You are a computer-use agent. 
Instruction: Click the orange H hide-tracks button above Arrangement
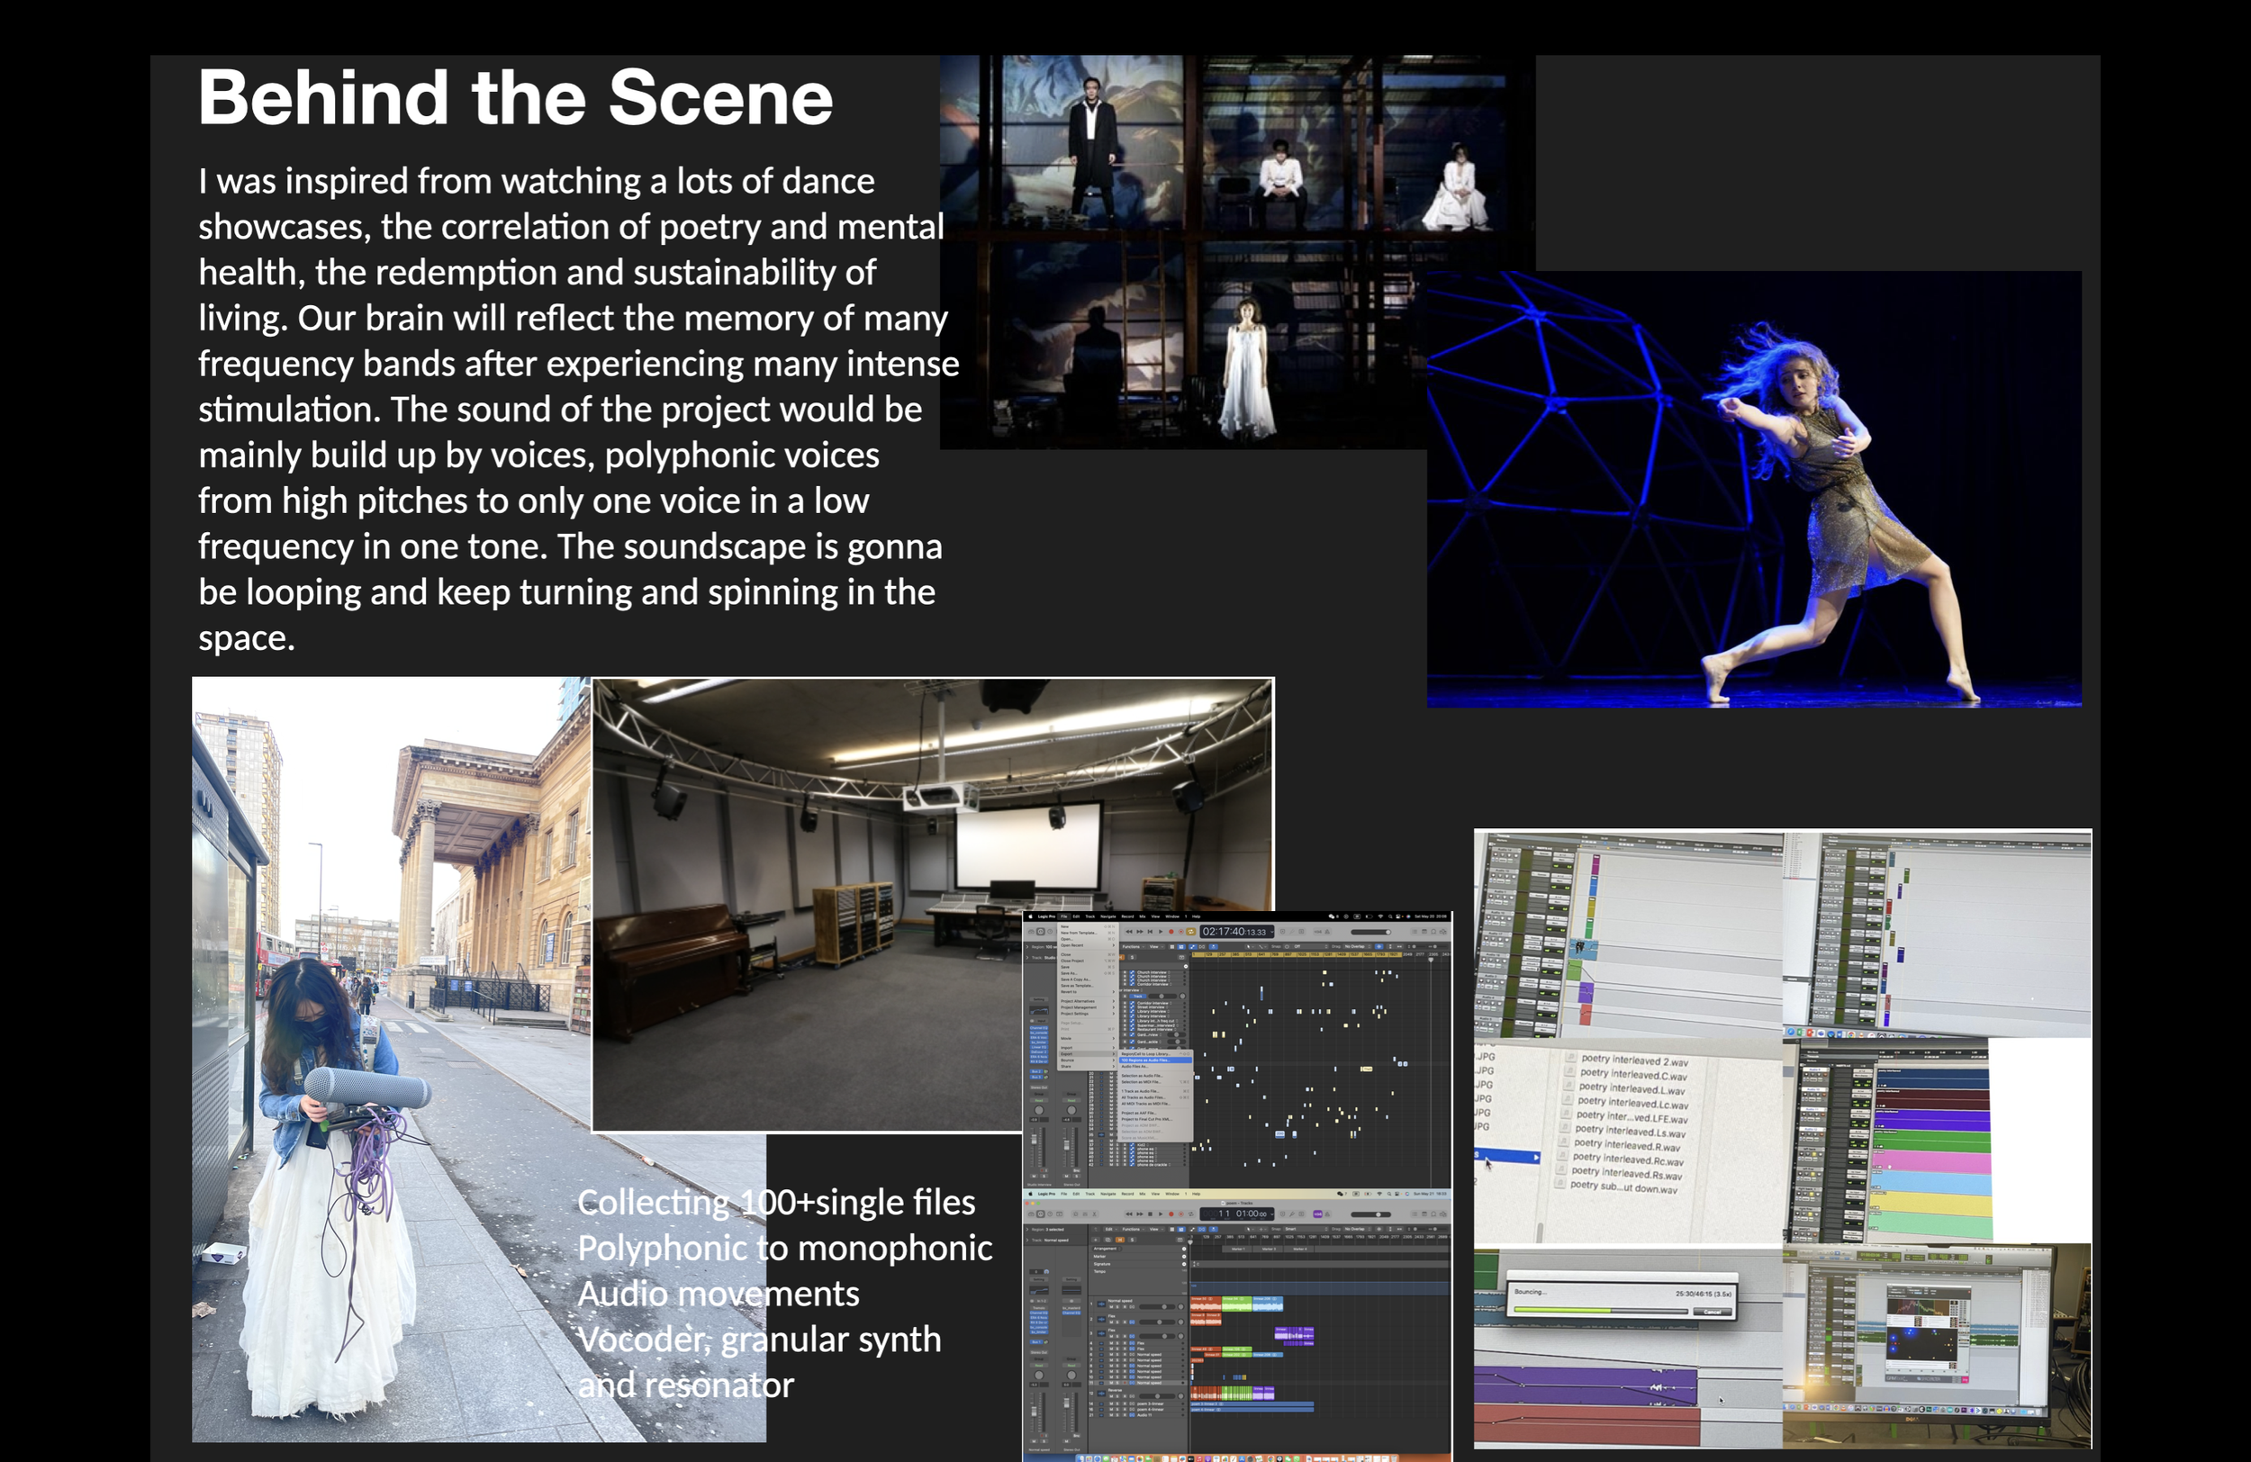tap(1121, 1240)
